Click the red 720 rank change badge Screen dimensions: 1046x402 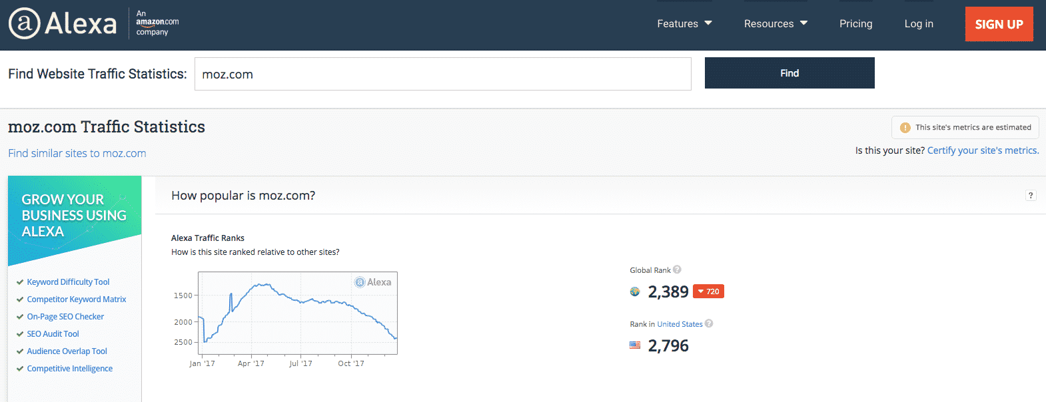pyautogui.click(x=708, y=292)
